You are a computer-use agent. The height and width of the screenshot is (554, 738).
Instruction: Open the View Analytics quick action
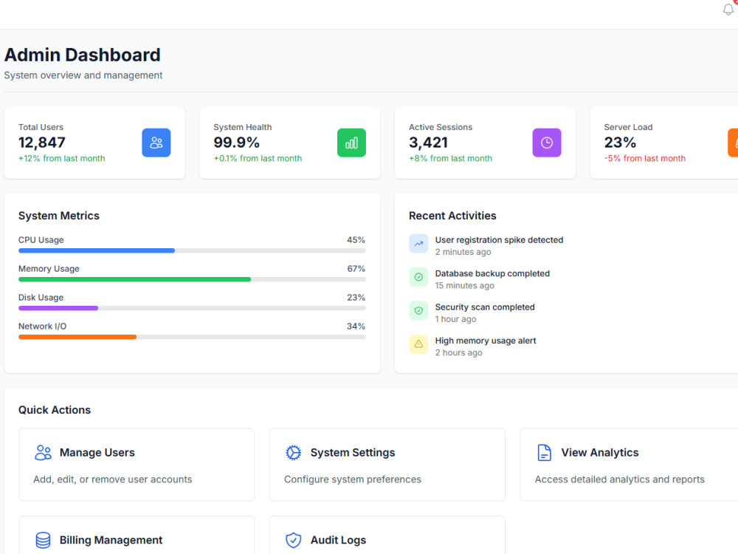pyautogui.click(x=629, y=465)
